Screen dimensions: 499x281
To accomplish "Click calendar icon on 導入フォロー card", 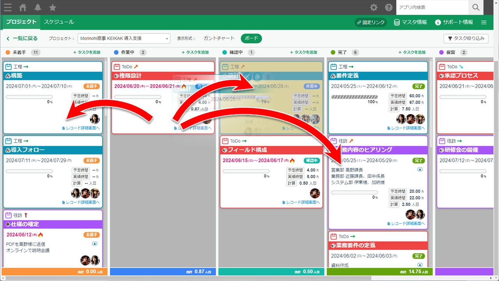I will point(9,141).
